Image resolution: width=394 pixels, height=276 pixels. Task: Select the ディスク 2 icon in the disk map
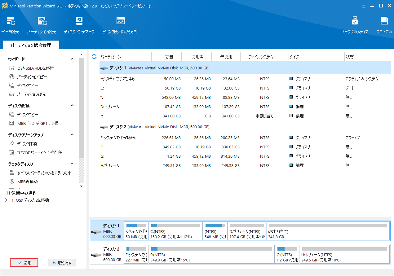point(96,255)
